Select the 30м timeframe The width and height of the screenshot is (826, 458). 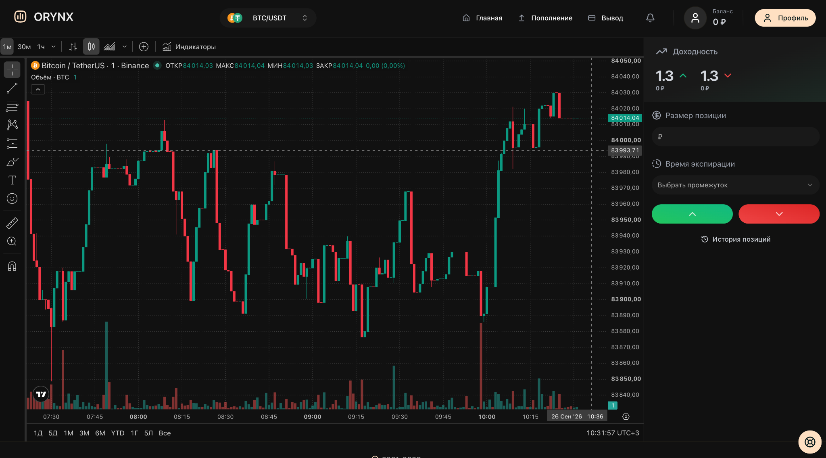[24, 47]
